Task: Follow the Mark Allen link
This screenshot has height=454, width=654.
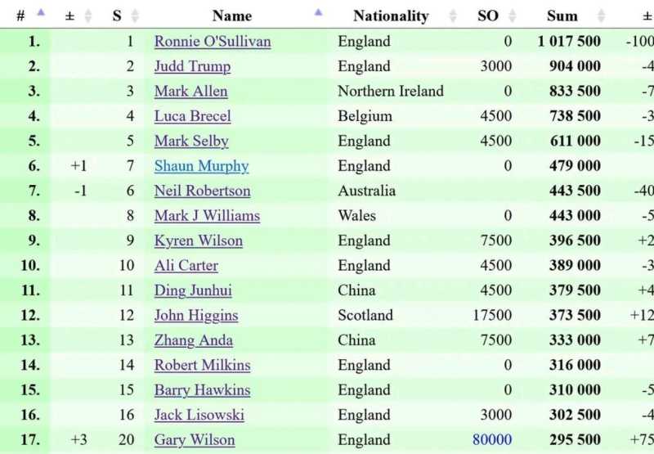Action: click(x=190, y=92)
